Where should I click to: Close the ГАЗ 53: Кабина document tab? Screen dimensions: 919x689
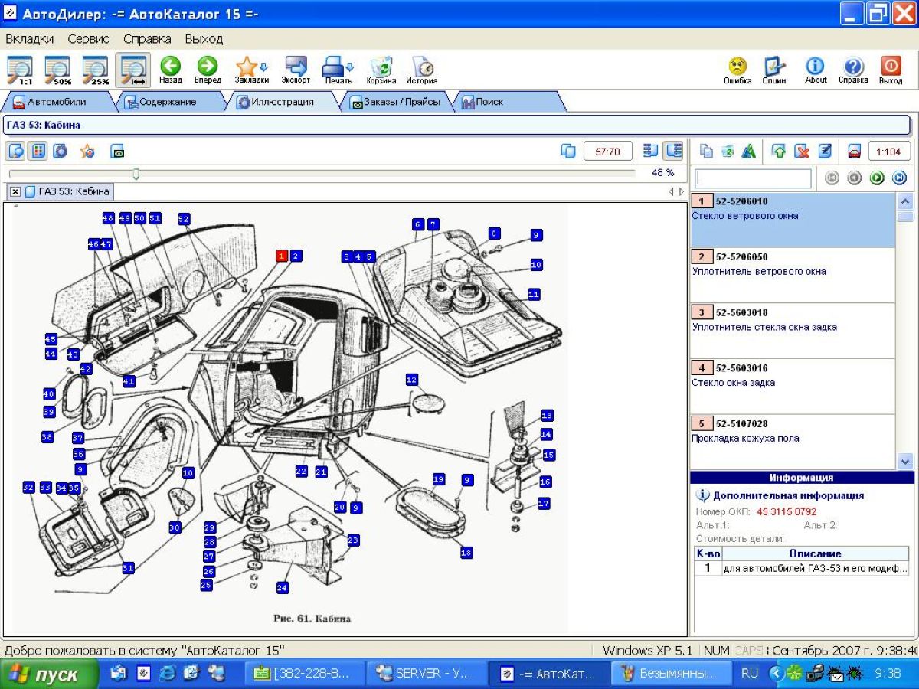(15, 191)
